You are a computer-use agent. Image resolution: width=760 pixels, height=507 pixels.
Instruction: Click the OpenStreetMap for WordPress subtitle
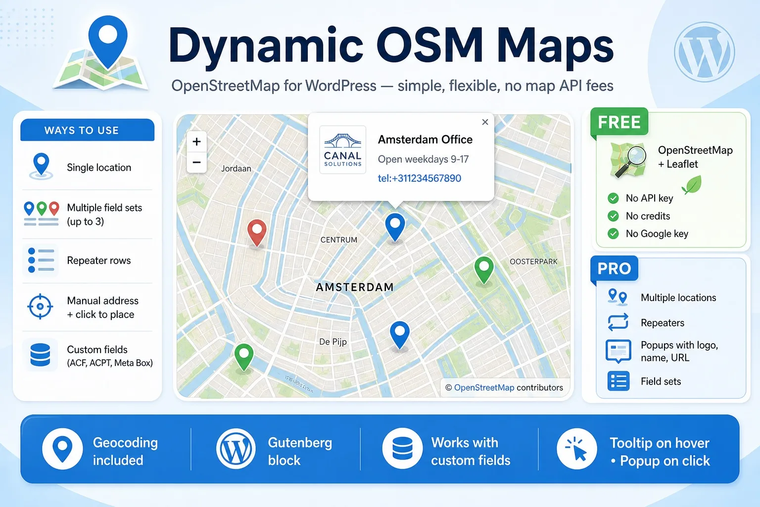(x=392, y=86)
